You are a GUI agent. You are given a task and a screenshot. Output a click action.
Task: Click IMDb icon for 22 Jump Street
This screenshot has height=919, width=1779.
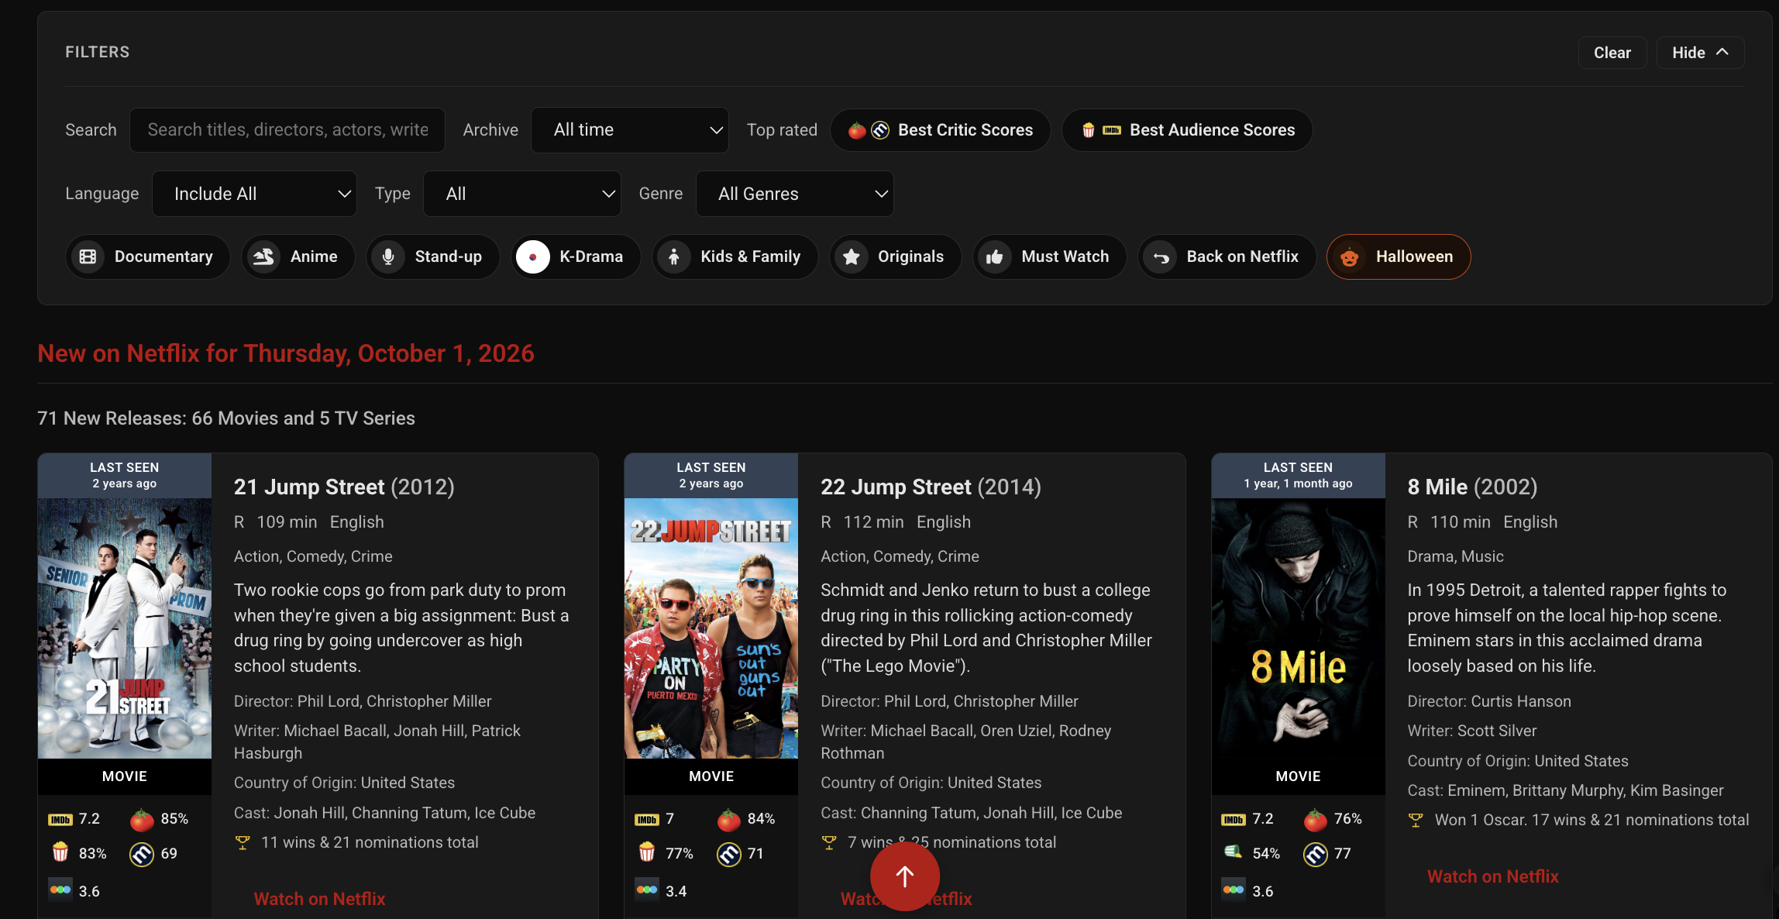click(x=646, y=820)
